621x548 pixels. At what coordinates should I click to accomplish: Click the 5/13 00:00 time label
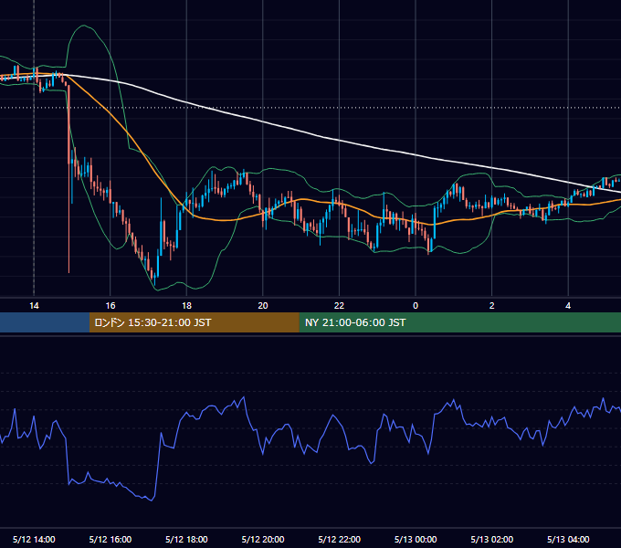(x=416, y=539)
